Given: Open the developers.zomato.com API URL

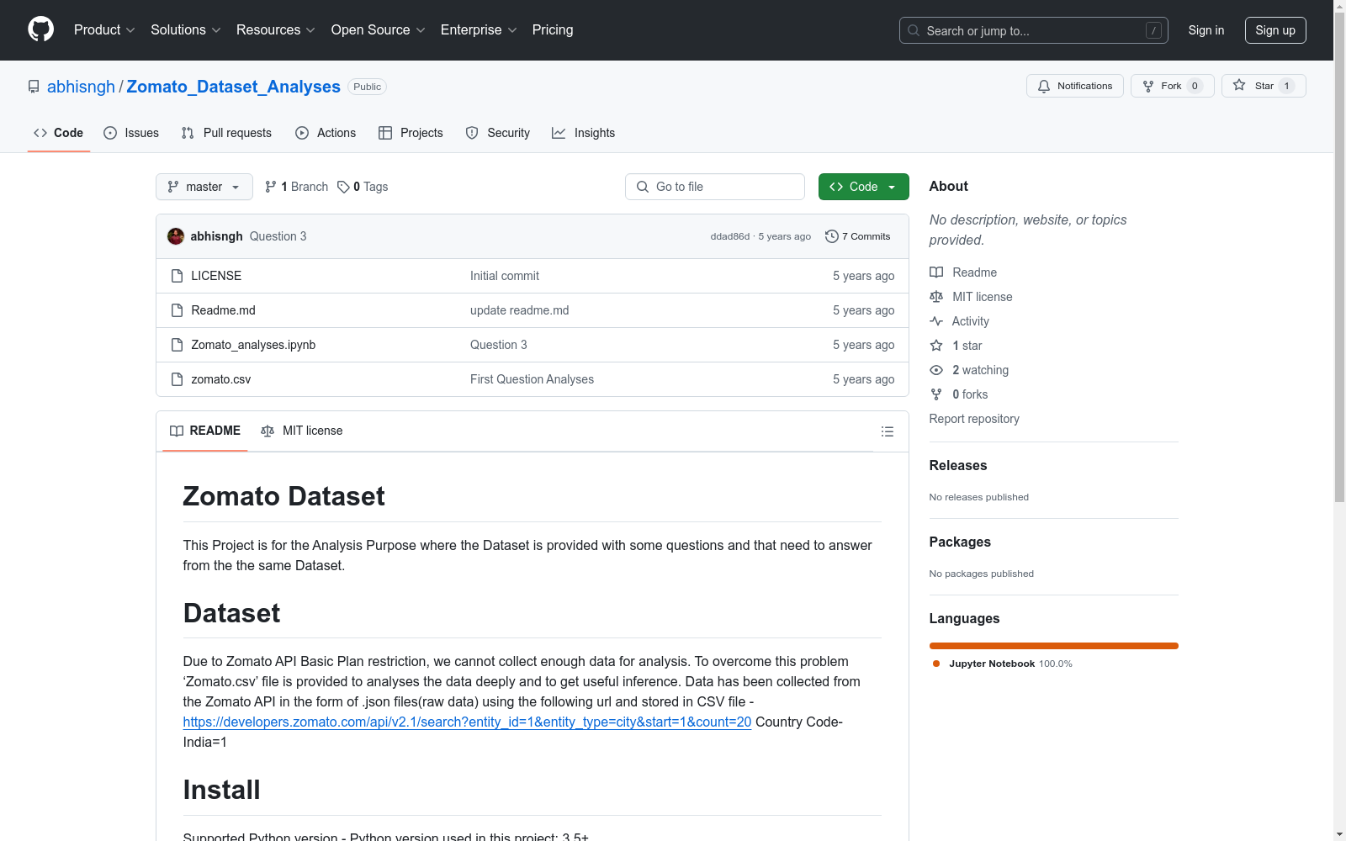Looking at the screenshot, I should click(x=467, y=722).
